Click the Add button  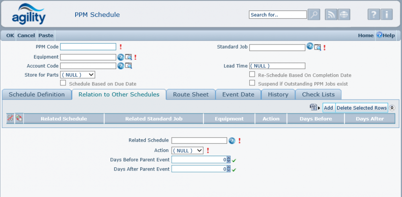click(328, 108)
